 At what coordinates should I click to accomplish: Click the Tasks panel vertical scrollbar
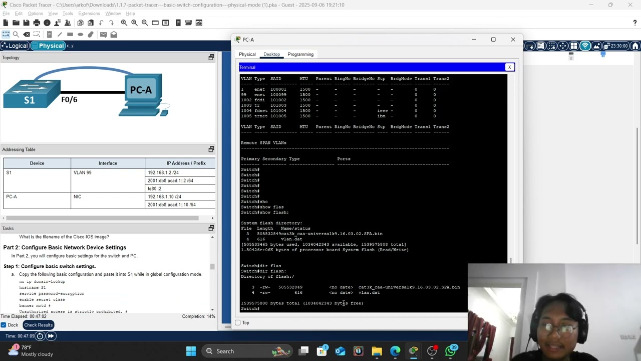coord(212,267)
